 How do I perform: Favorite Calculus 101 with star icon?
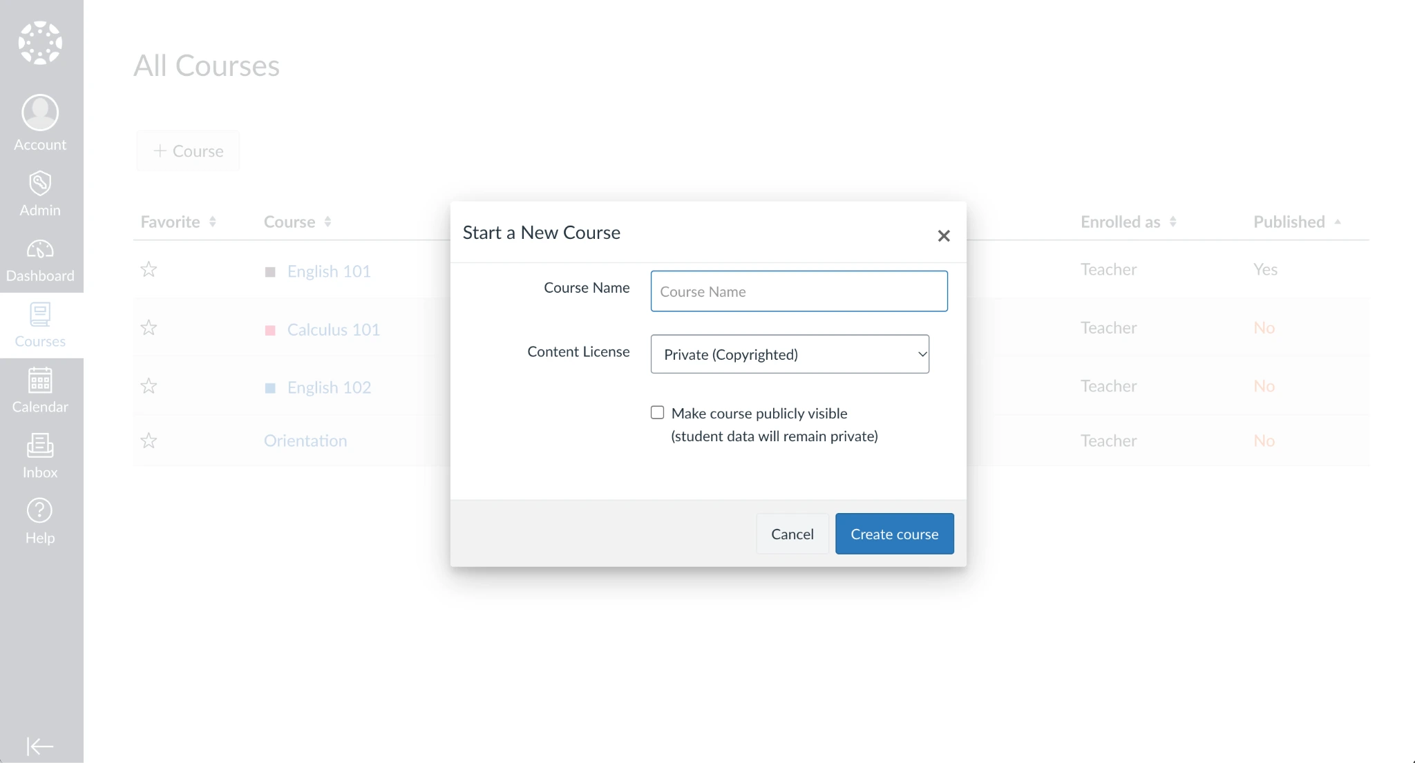(149, 327)
